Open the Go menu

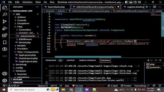coord(45,2)
